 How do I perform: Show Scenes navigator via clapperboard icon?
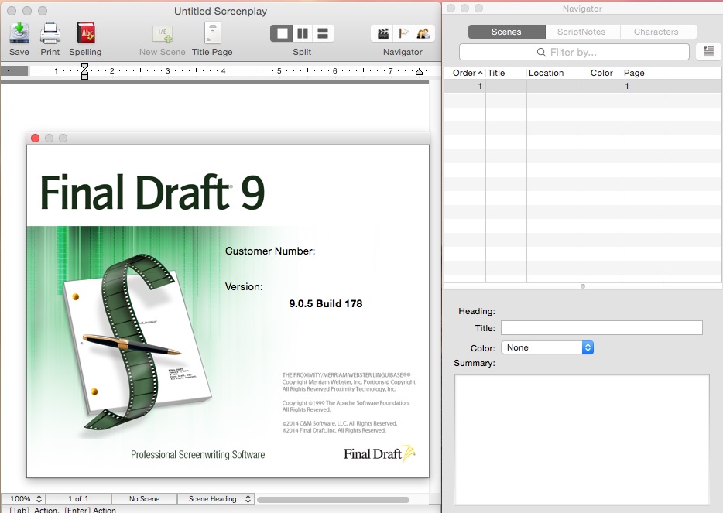click(382, 33)
